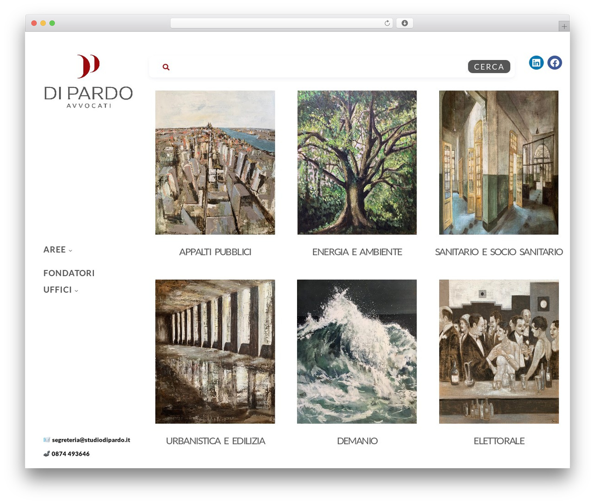Open the LinkedIn profile icon
This screenshot has width=595, height=504.
536,63
